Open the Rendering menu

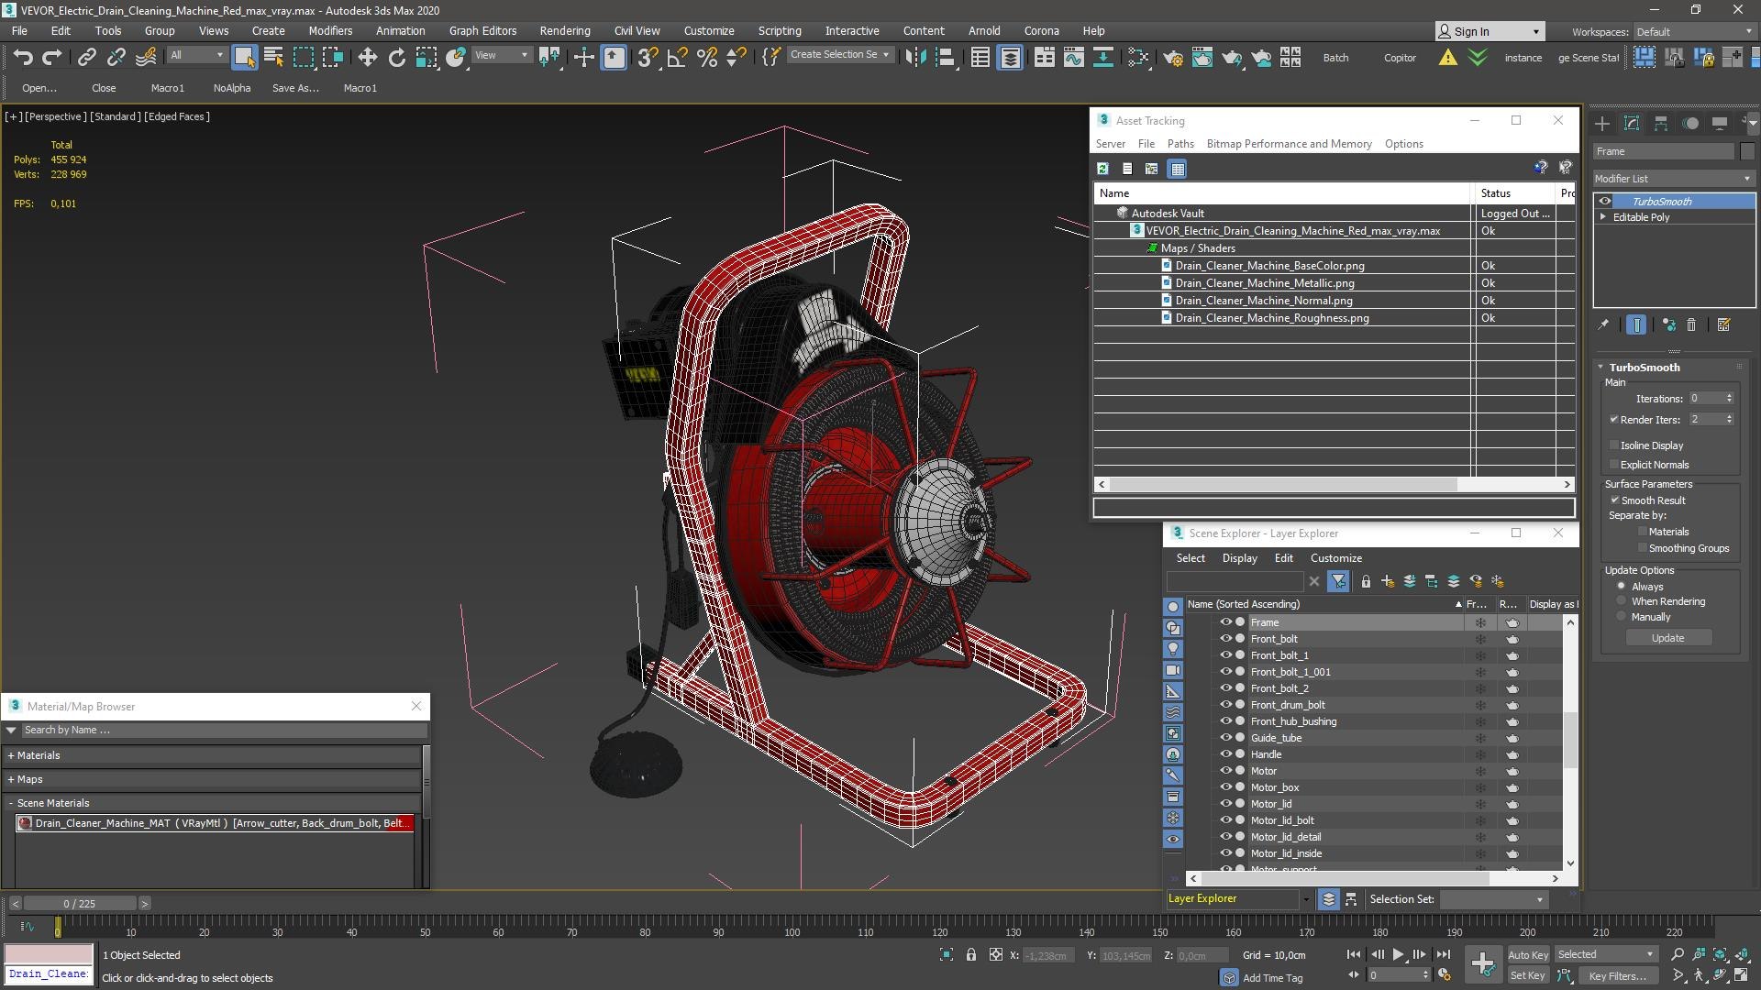click(x=564, y=30)
